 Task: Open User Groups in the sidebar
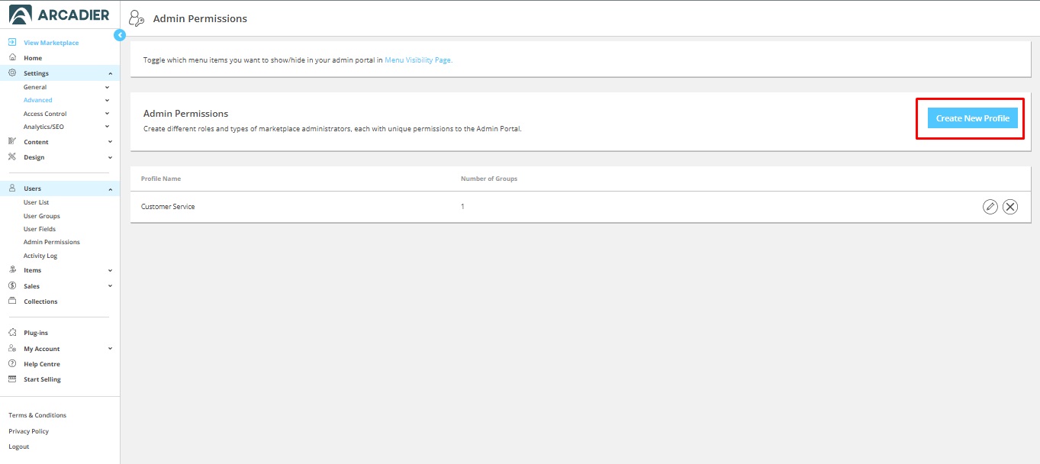point(42,216)
